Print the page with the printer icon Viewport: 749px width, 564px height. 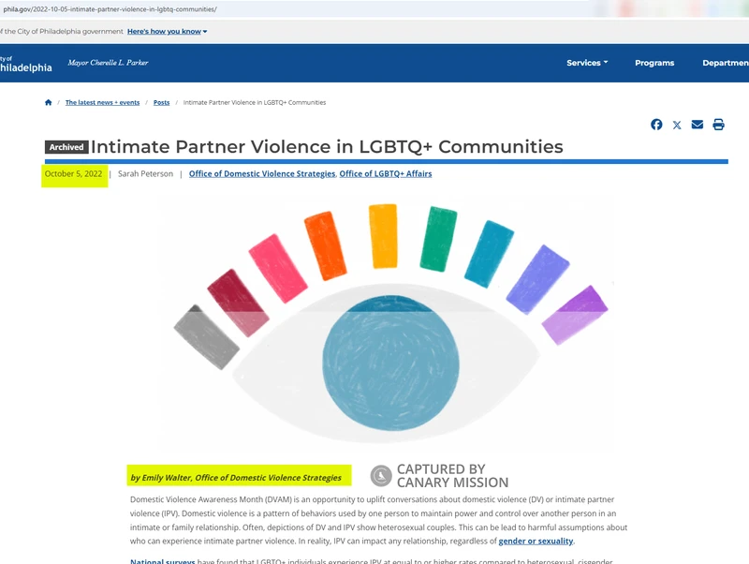(x=718, y=125)
